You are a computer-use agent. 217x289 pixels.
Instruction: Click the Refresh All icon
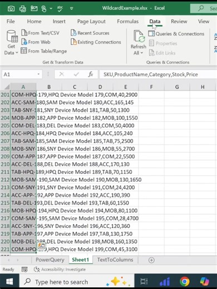point(139,36)
